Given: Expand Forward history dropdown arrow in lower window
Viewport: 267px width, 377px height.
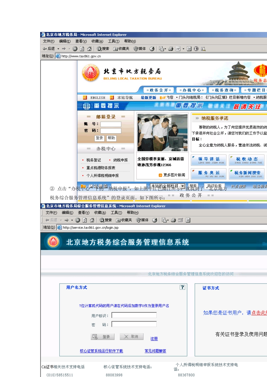Looking at the screenshot, I should click(72, 220).
